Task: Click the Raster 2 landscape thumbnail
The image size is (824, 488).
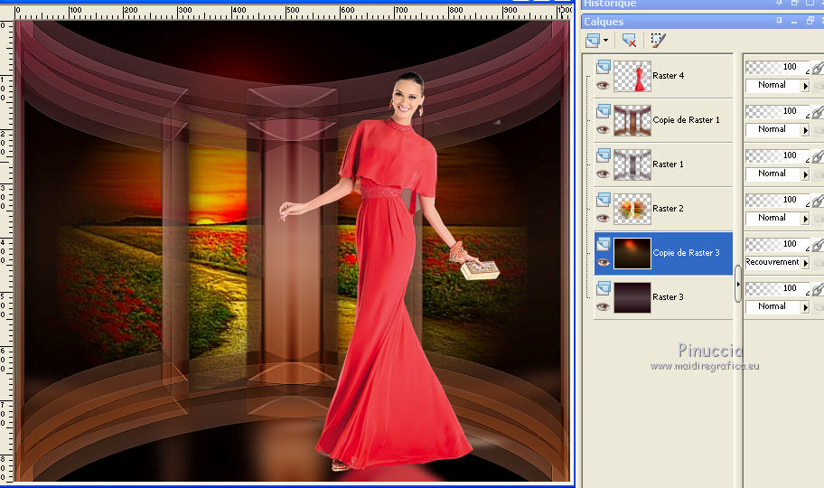Action: click(x=632, y=209)
